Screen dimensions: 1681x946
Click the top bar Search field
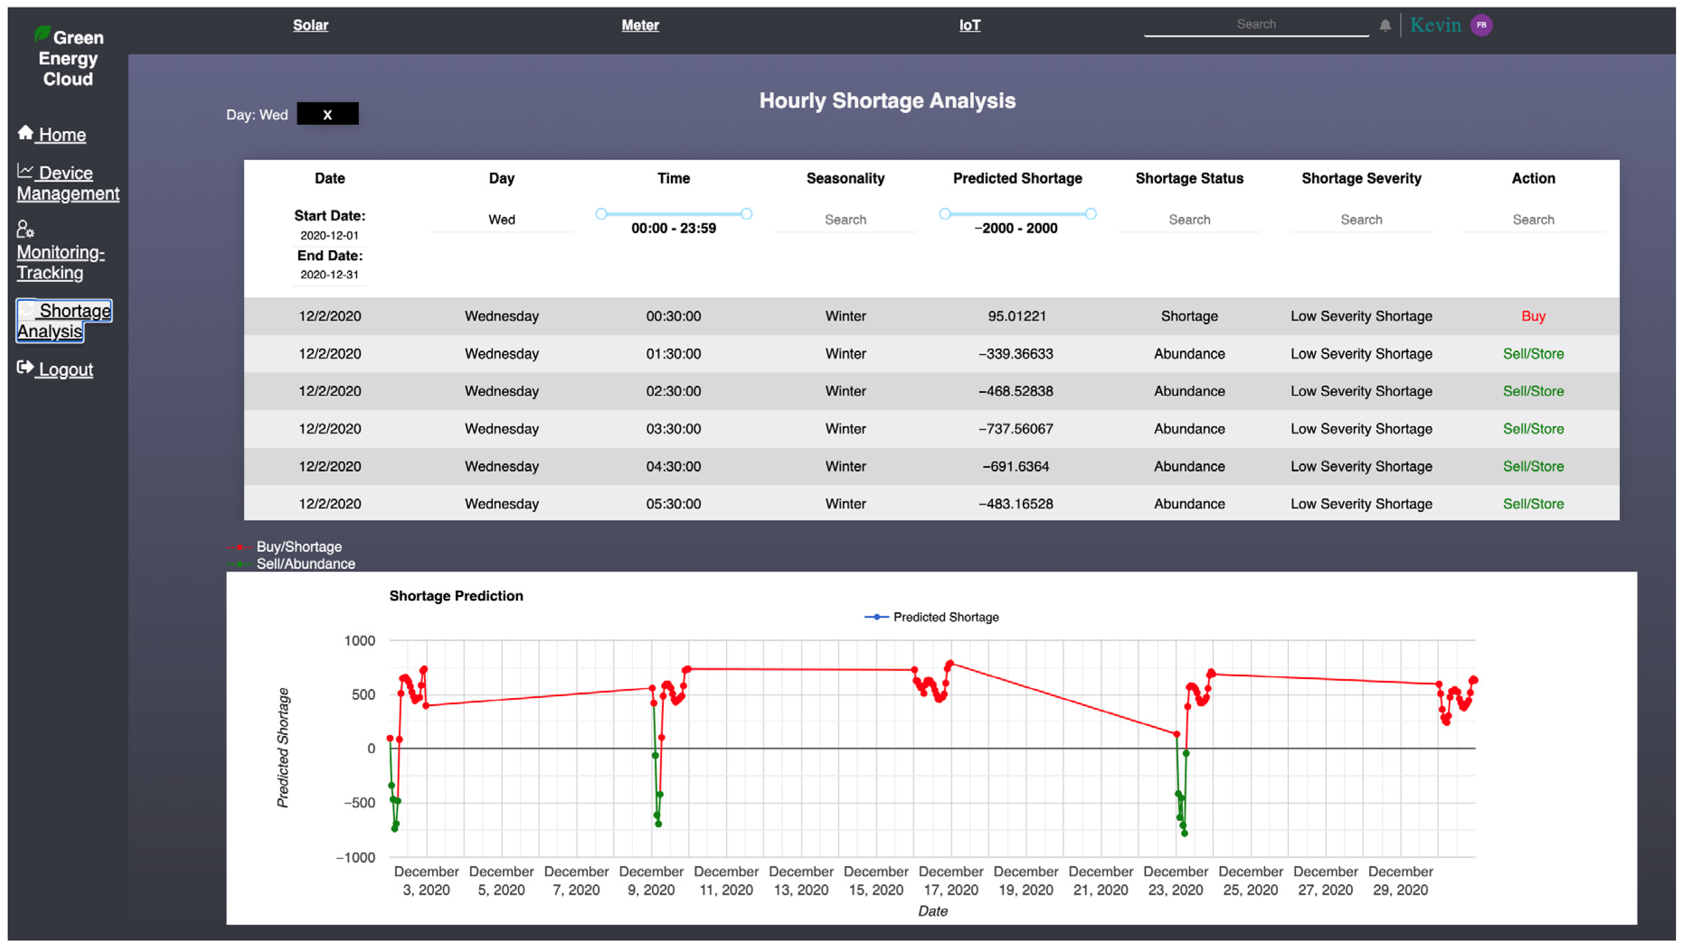[x=1256, y=25]
